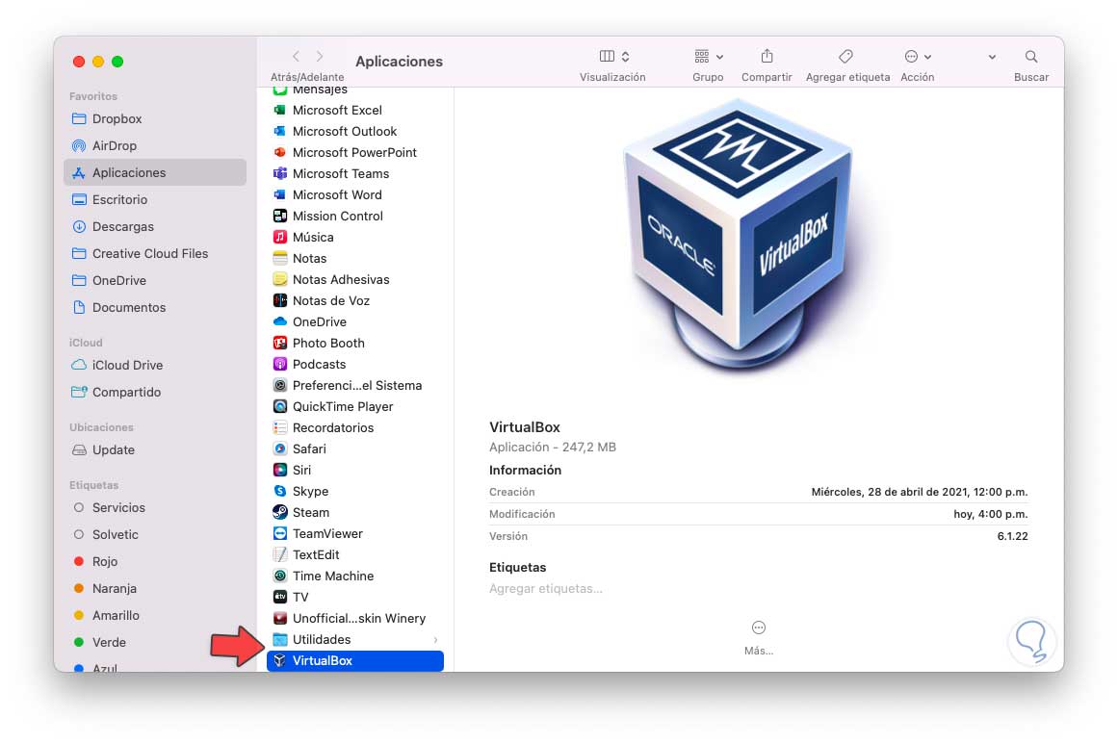This screenshot has height=743, width=1118.
Task: Select the Microsoft Teams icon
Action: pos(280,174)
